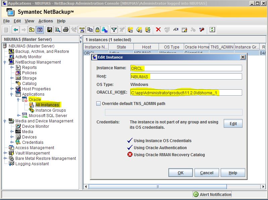Viewport: 268px width, 200px height.
Task: Click the user login icon
Action: [x=104, y=30]
